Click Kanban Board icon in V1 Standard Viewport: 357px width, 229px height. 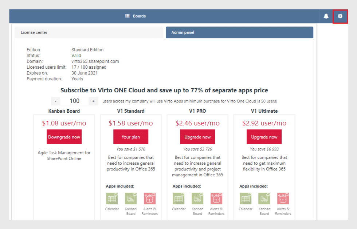[x=131, y=198]
